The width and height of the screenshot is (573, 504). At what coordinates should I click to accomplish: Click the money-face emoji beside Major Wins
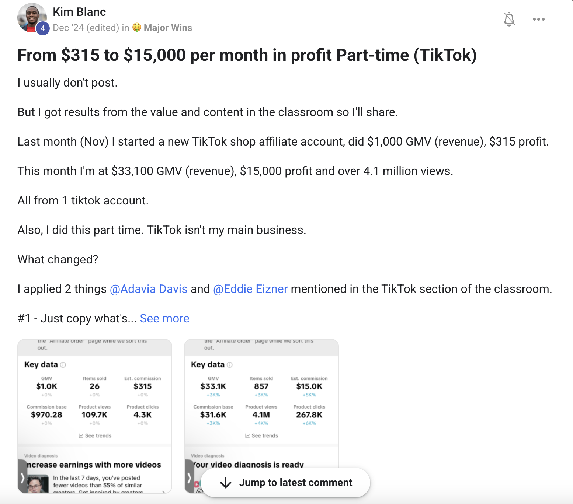pos(137,28)
